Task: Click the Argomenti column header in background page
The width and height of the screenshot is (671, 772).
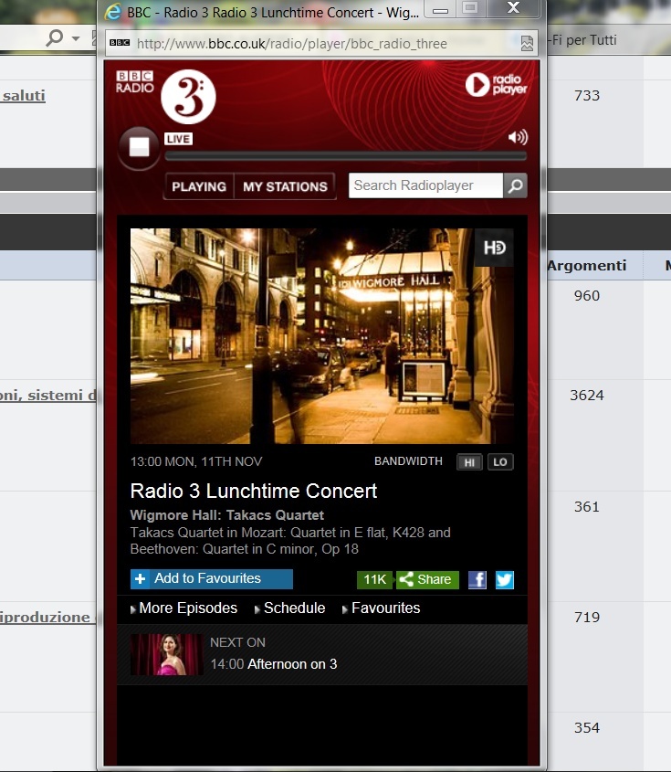Action: point(587,265)
